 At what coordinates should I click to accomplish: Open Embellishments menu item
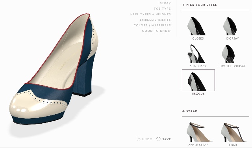pos(155,20)
